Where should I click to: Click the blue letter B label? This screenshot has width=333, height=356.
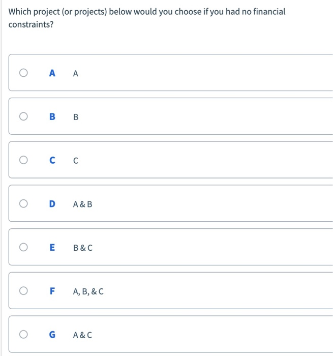[52, 117]
